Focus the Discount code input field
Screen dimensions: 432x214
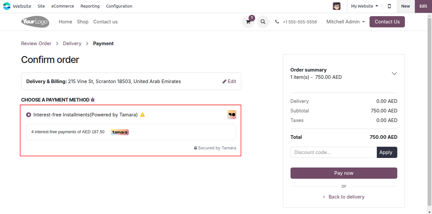(x=334, y=152)
